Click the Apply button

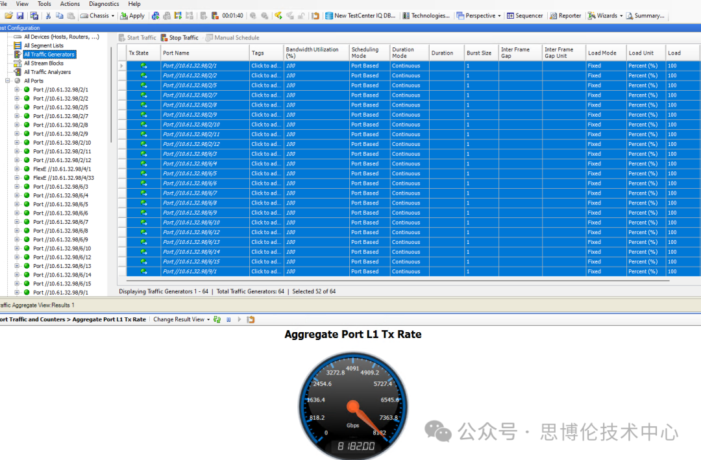(x=132, y=16)
